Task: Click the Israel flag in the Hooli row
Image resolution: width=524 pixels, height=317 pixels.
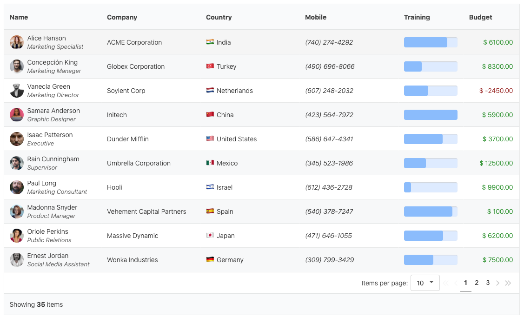Action: 210,187
